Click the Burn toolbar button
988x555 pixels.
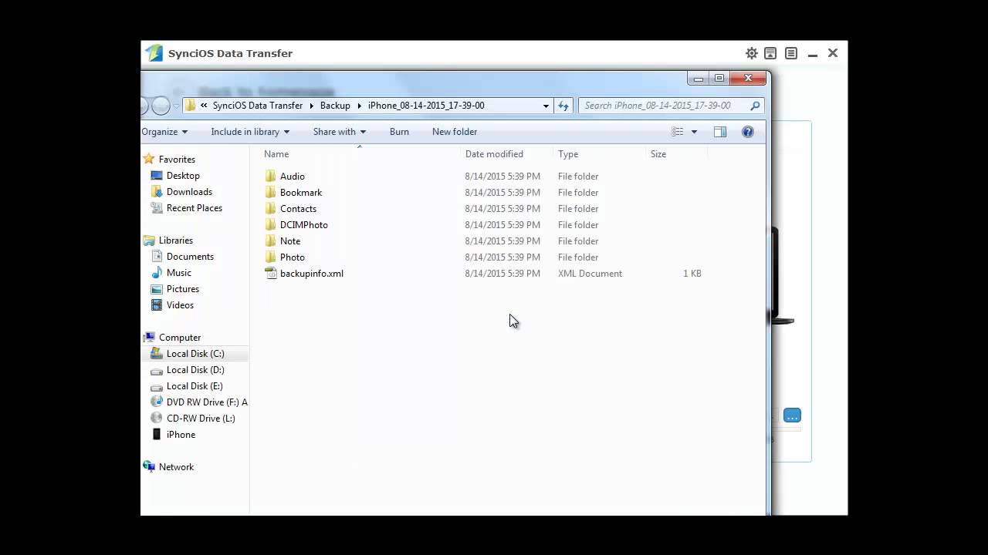point(399,132)
